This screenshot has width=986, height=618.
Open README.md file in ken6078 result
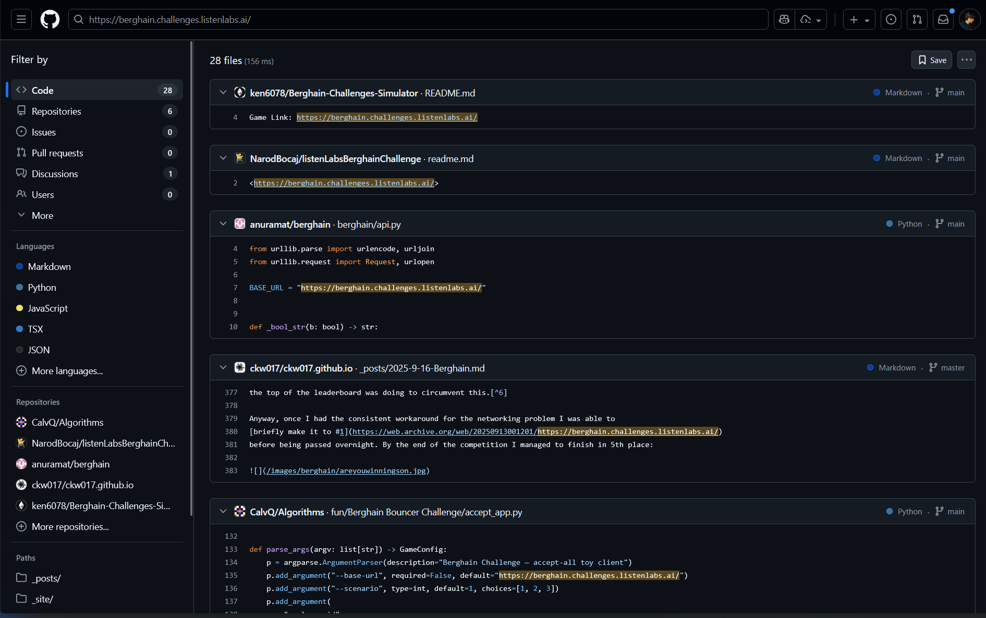pyautogui.click(x=450, y=93)
